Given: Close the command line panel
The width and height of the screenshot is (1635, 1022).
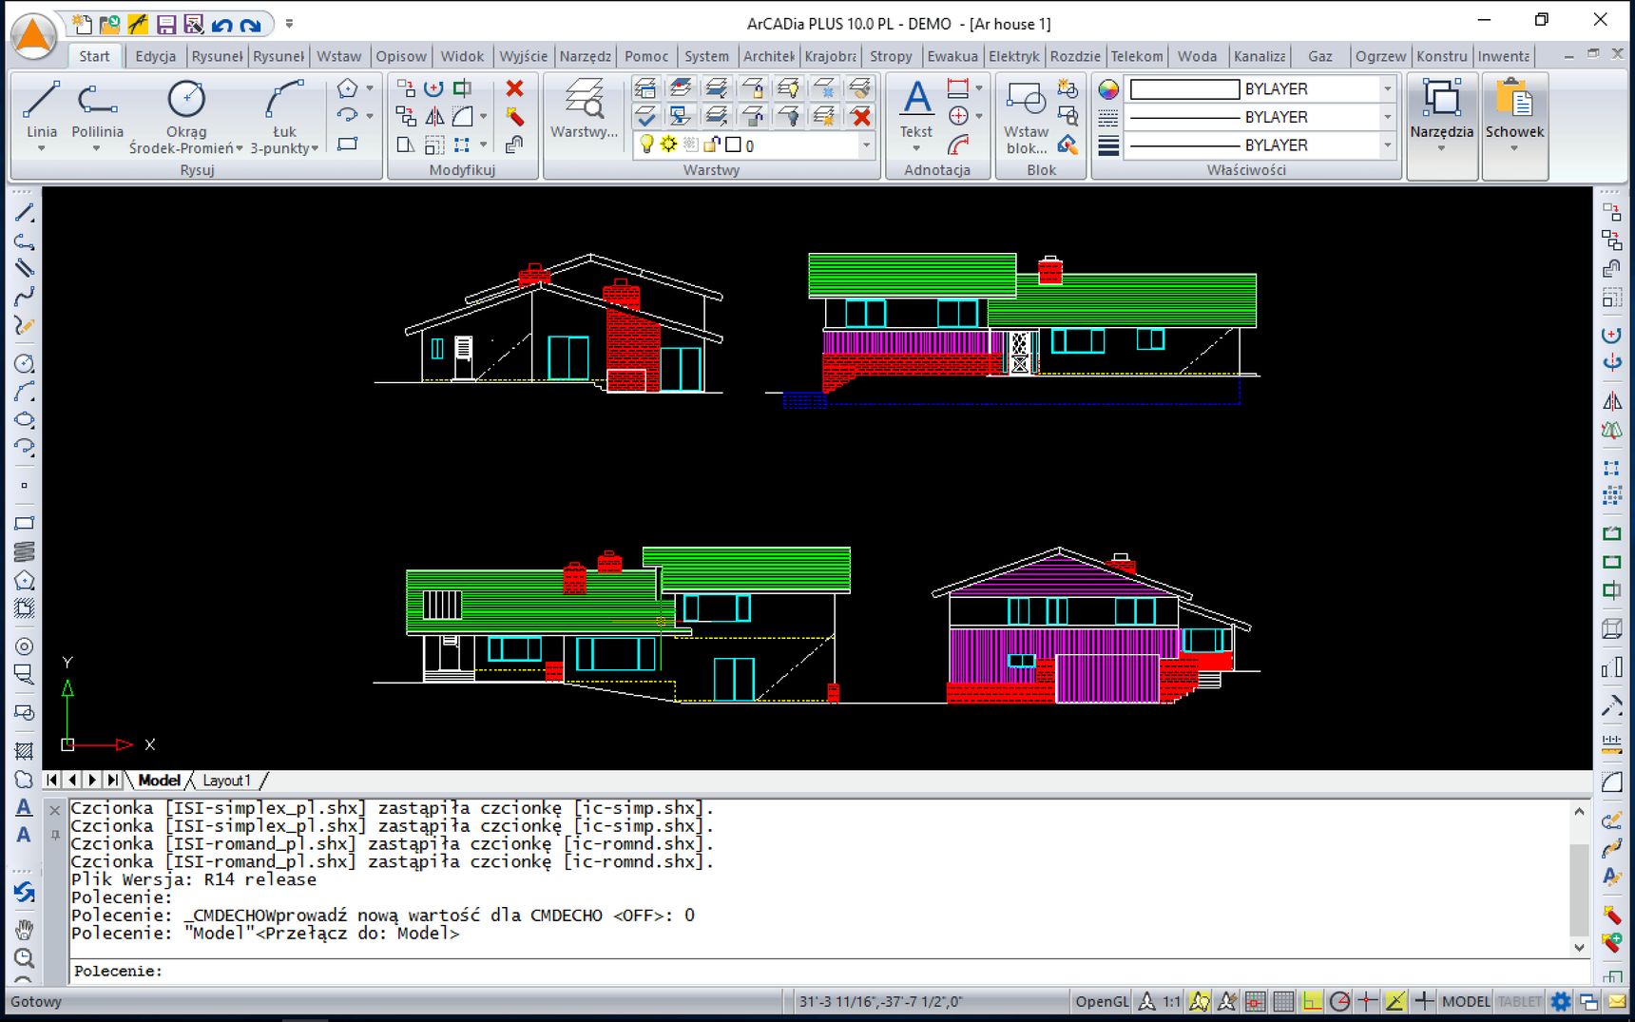Looking at the screenshot, I should tap(55, 810).
